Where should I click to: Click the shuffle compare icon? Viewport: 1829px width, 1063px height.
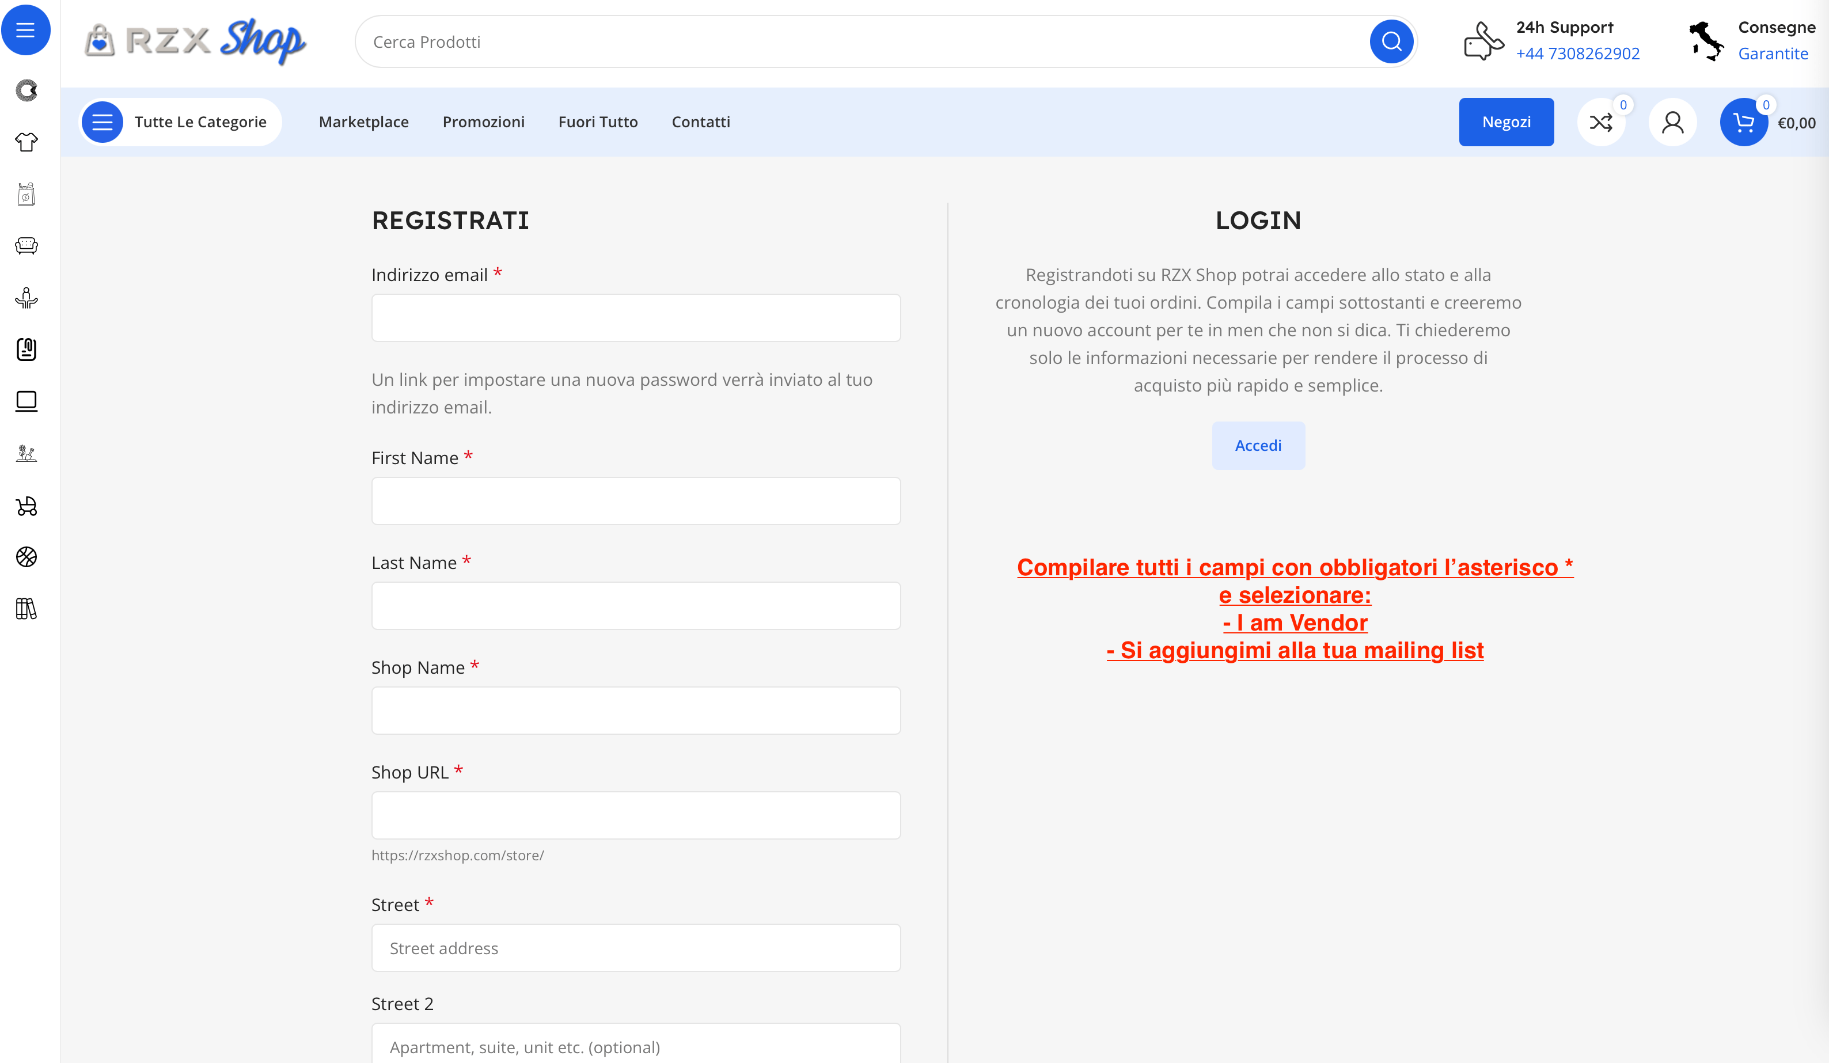(1600, 123)
